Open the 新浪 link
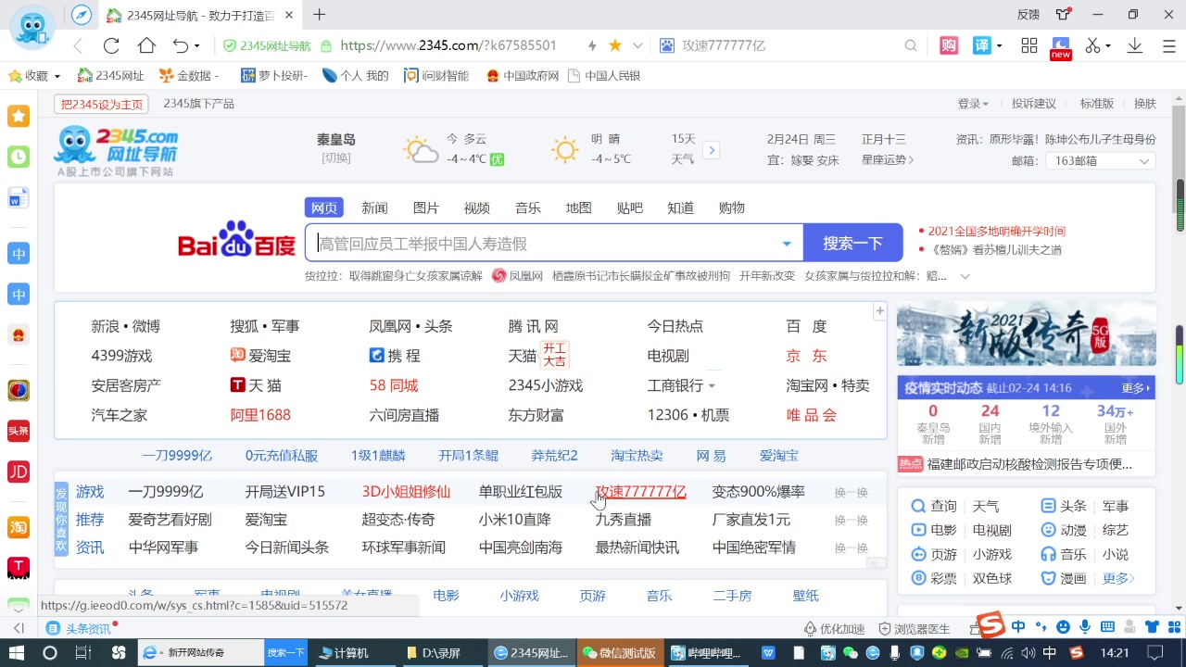The image size is (1186, 667). (105, 326)
